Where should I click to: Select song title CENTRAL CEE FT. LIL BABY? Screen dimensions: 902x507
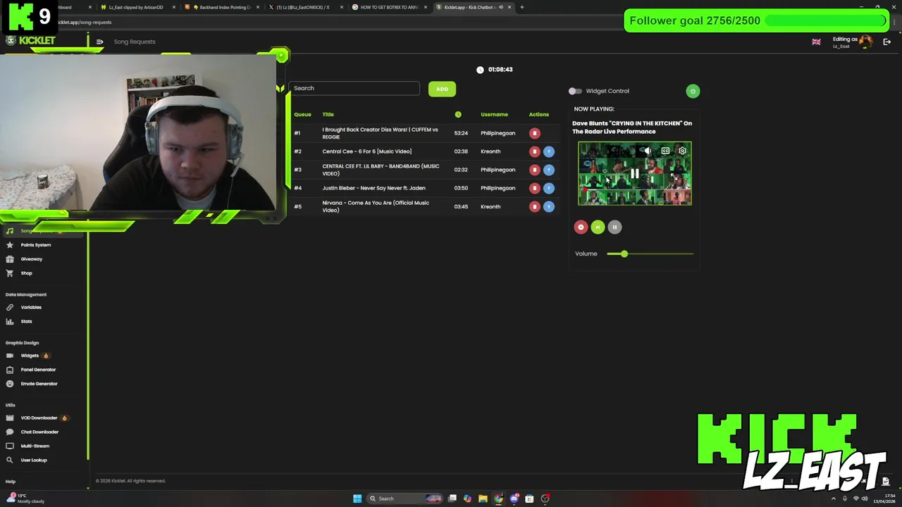pyautogui.click(x=381, y=170)
